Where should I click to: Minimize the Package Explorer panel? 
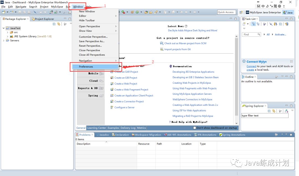[65, 19]
